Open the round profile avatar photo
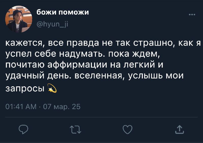This screenshot has height=143, width=203. click(x=19, y=19)
